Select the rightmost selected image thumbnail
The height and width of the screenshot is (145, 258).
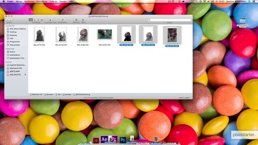[172, 35]
